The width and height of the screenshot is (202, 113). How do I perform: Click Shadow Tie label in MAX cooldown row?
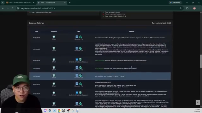click(x=79, y=78)
